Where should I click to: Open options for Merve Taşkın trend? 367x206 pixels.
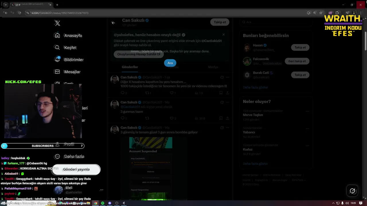coord(307,111)
